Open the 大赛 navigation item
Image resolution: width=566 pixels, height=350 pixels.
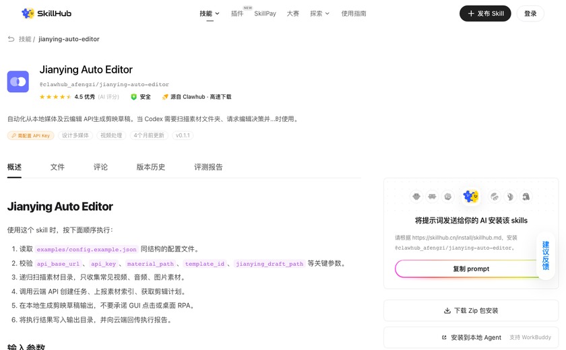[x=292, y=13]
